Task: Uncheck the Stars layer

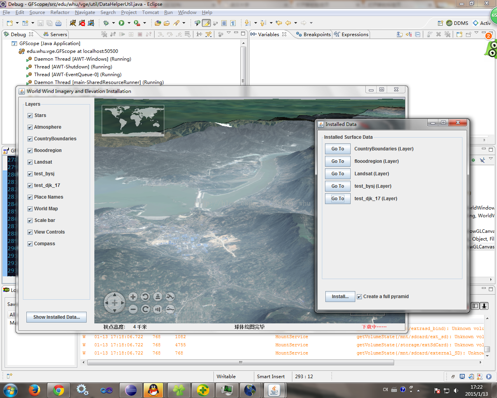Action: click(30, 115)
